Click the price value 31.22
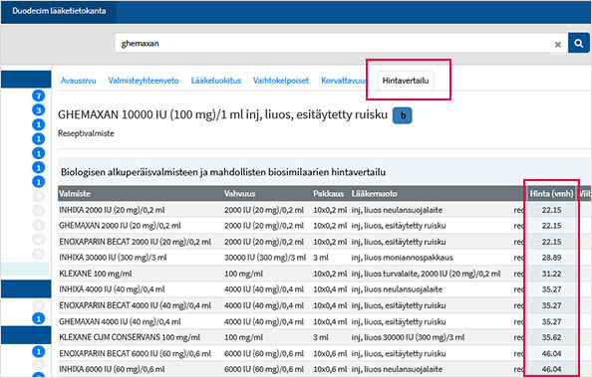The height and width of the screenshot is (378, 592). click(x=551, y=274)
